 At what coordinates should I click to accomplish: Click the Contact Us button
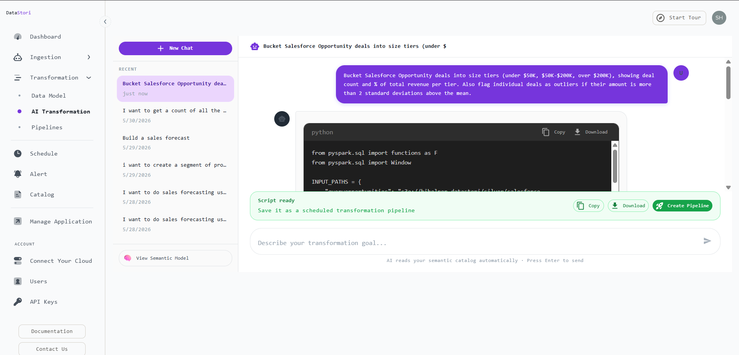click(x=52, y=349)
